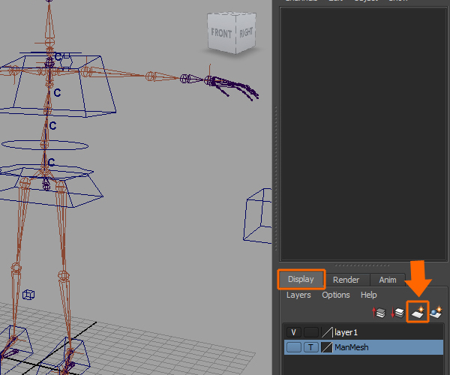Open the Help menu in layer editor
Viewport: 450px width, 375px height.
(x=369, y=295)
